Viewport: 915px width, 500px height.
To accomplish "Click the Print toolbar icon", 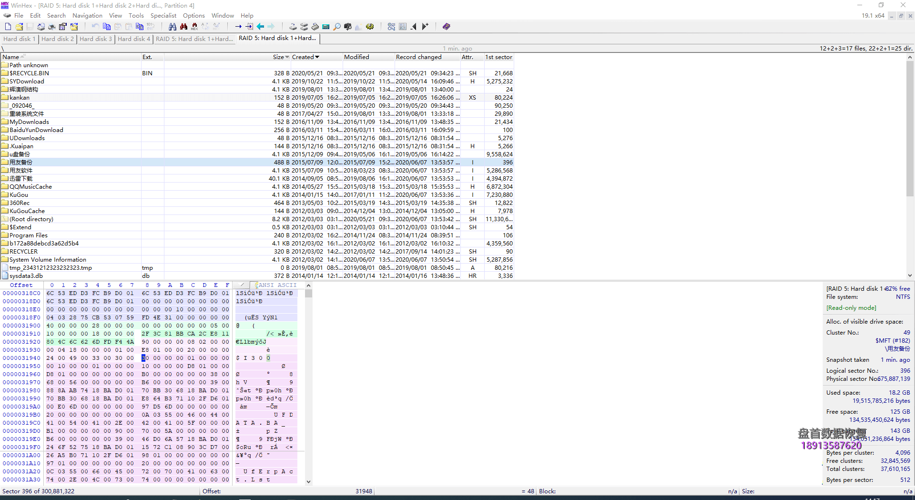I will tap(51, 27).
